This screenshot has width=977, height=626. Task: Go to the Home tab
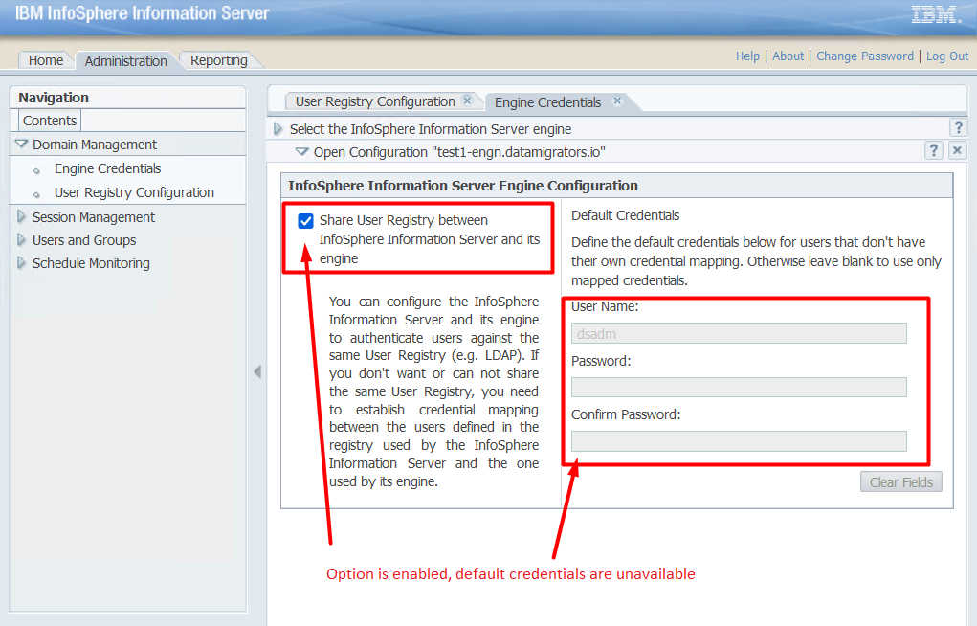pos(46,60)
